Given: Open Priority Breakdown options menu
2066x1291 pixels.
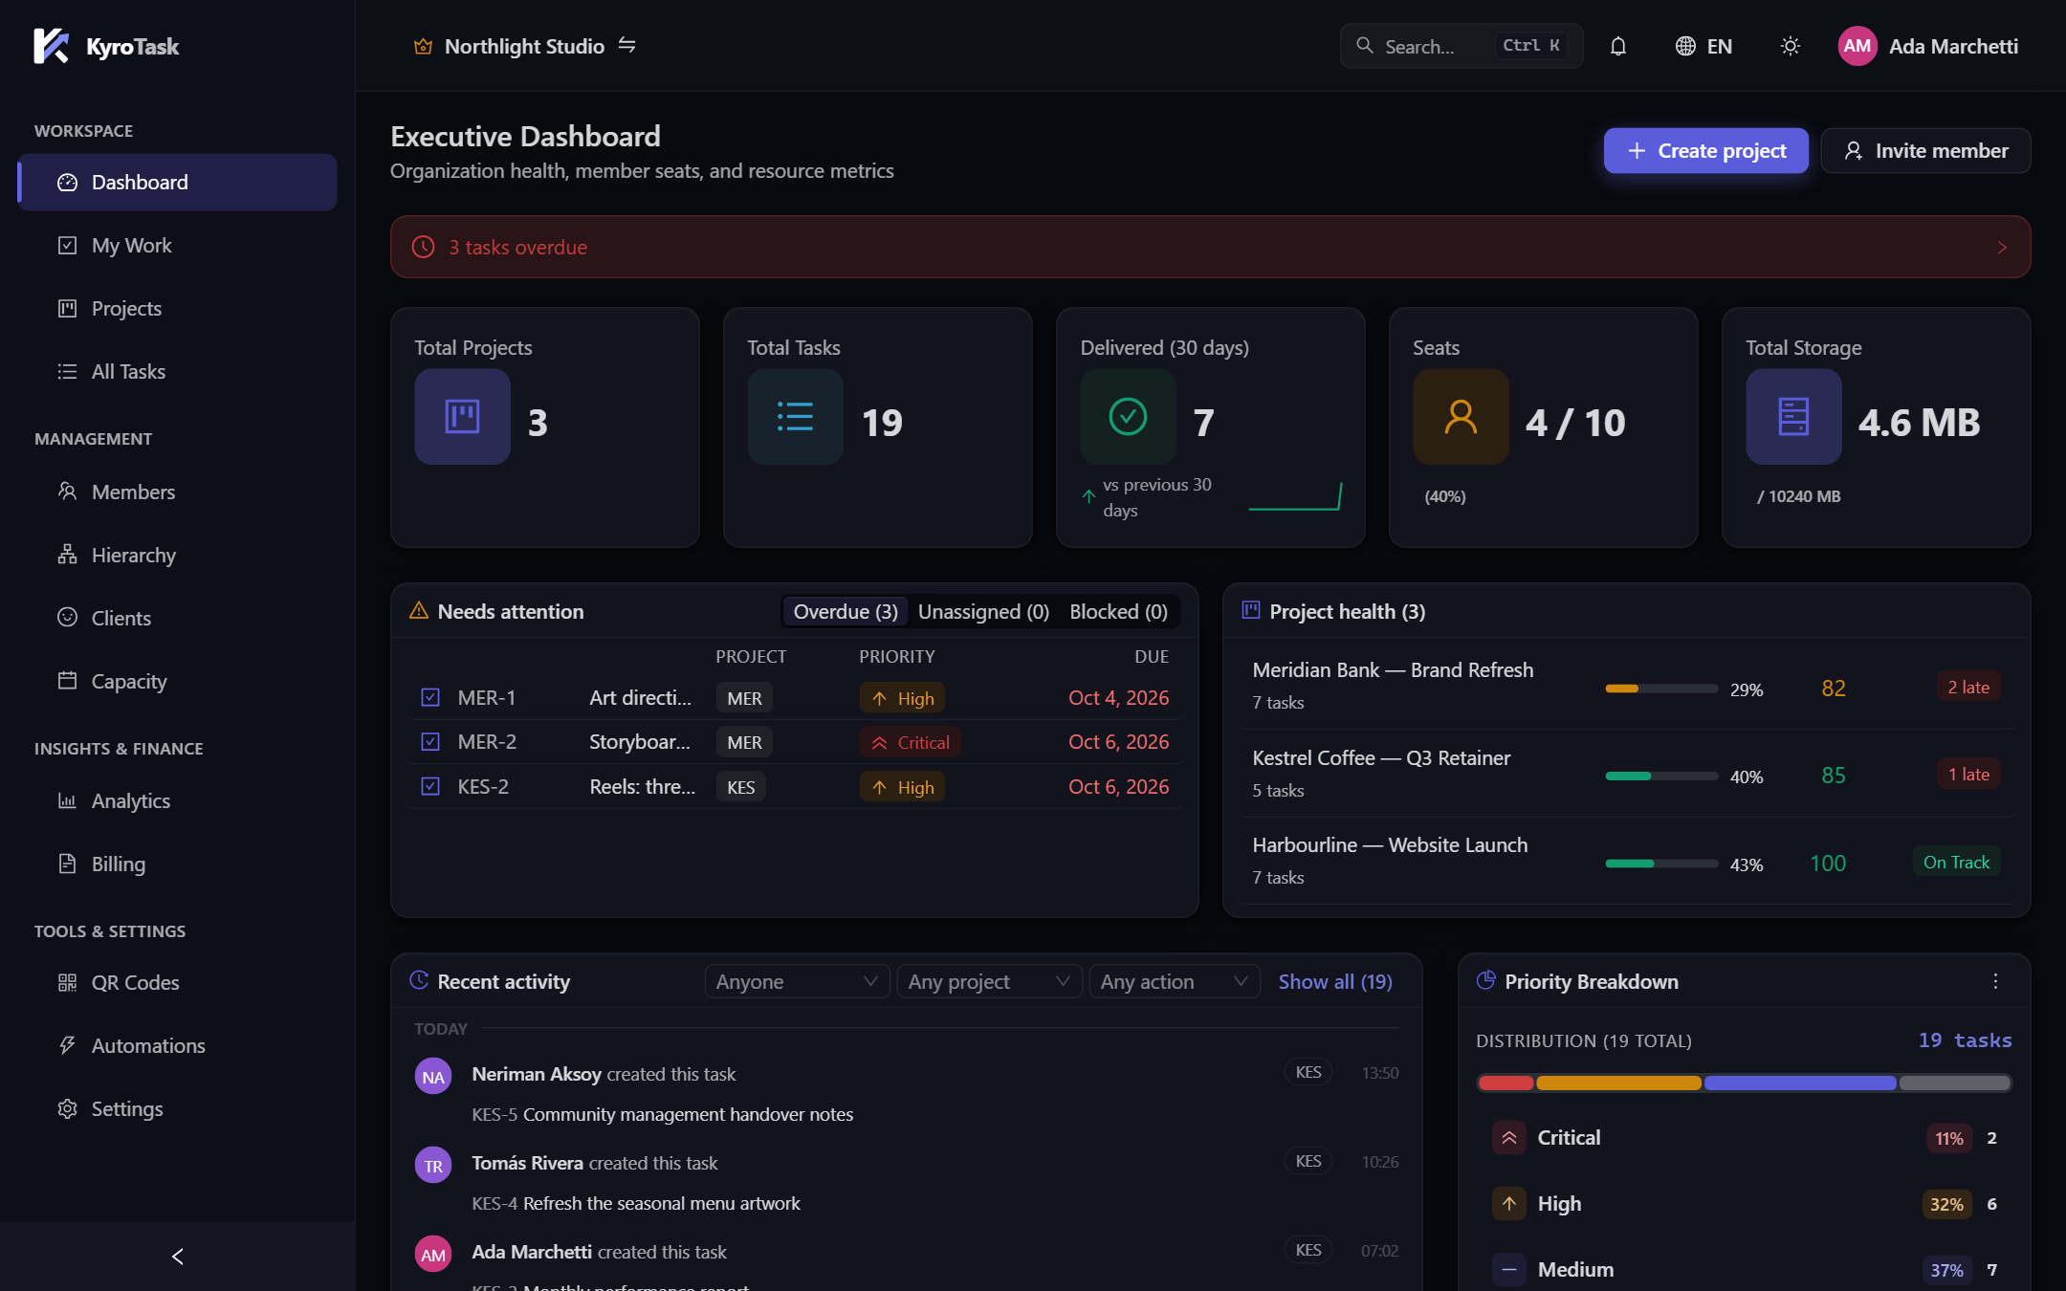Looking at the screenshot, I should (1995, 981).
